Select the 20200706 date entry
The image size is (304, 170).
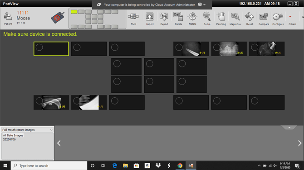point(10,139)
